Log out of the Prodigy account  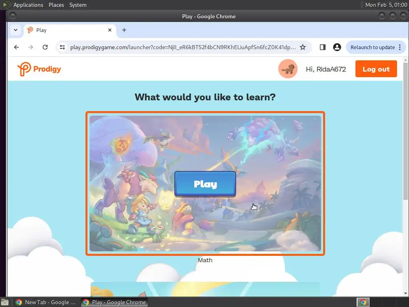376,69
